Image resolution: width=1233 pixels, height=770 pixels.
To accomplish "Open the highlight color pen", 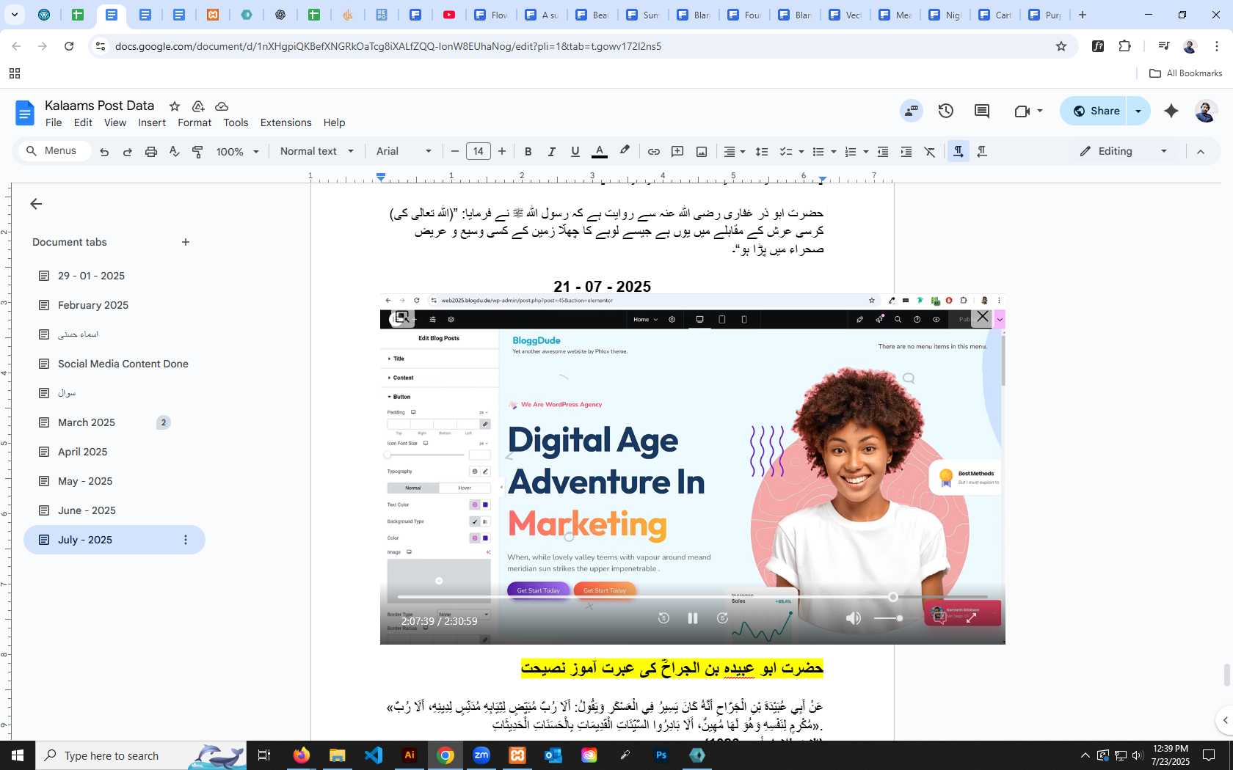I will pos(625,151).
